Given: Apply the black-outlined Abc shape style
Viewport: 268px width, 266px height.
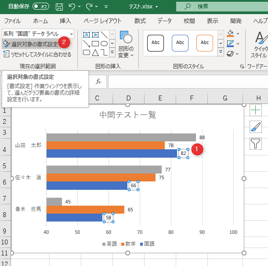Looking at the screenshot, I should [x=156, y=43].
